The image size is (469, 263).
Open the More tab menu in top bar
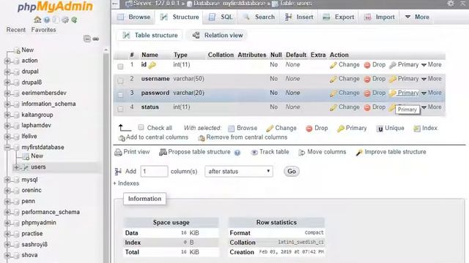coord(417,17)
